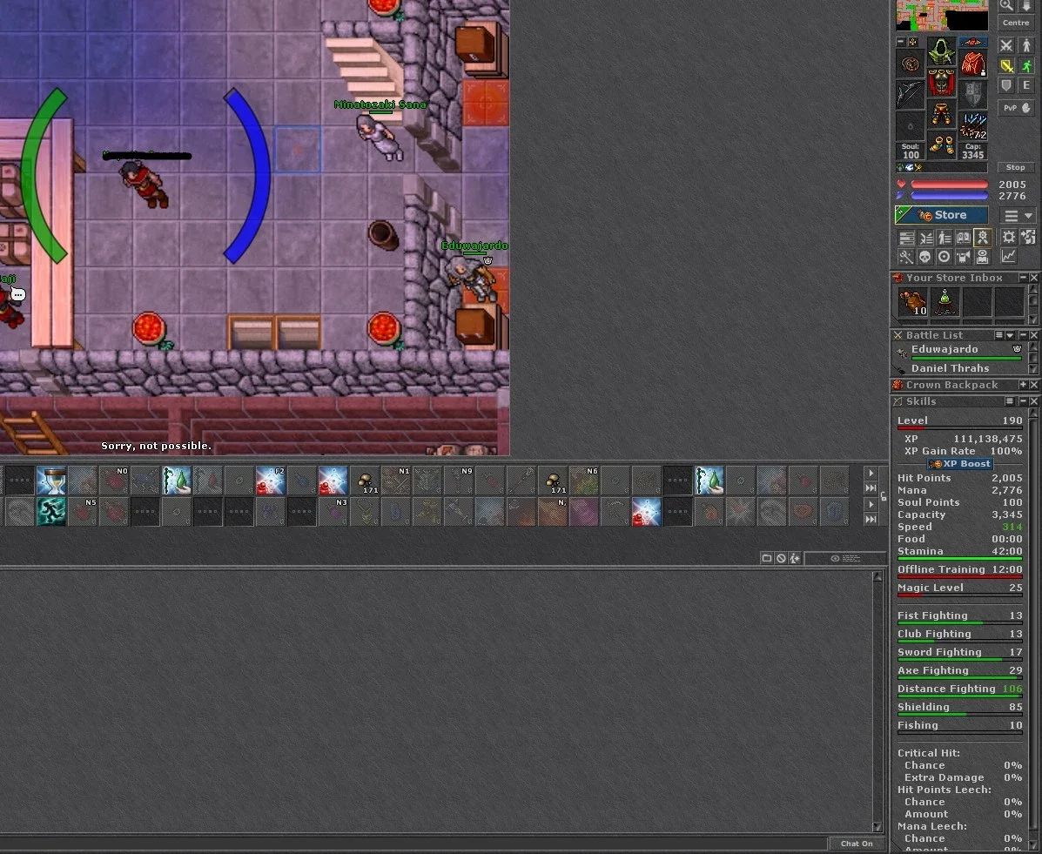Toggle chase opponent running-man mode
The height and width of the screenshot is (854, 1042).
[x=1026, y=66]
